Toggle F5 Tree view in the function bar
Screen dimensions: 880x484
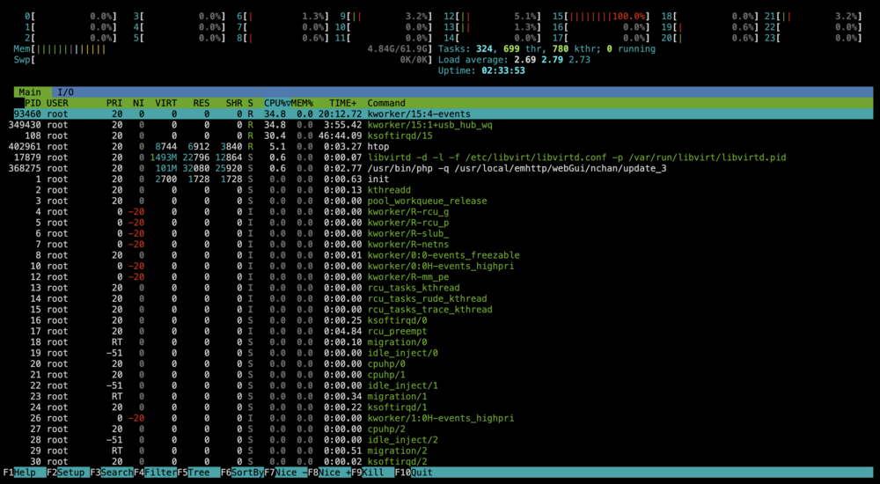199,473
